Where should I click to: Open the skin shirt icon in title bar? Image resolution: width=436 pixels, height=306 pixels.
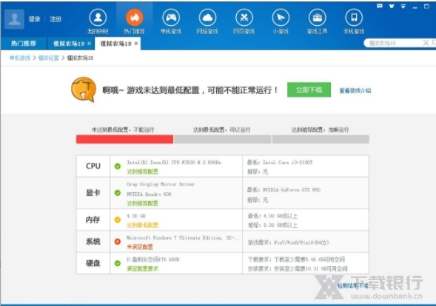392,6
